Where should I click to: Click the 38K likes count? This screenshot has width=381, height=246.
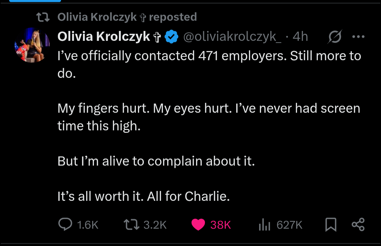tap(220, 225)
